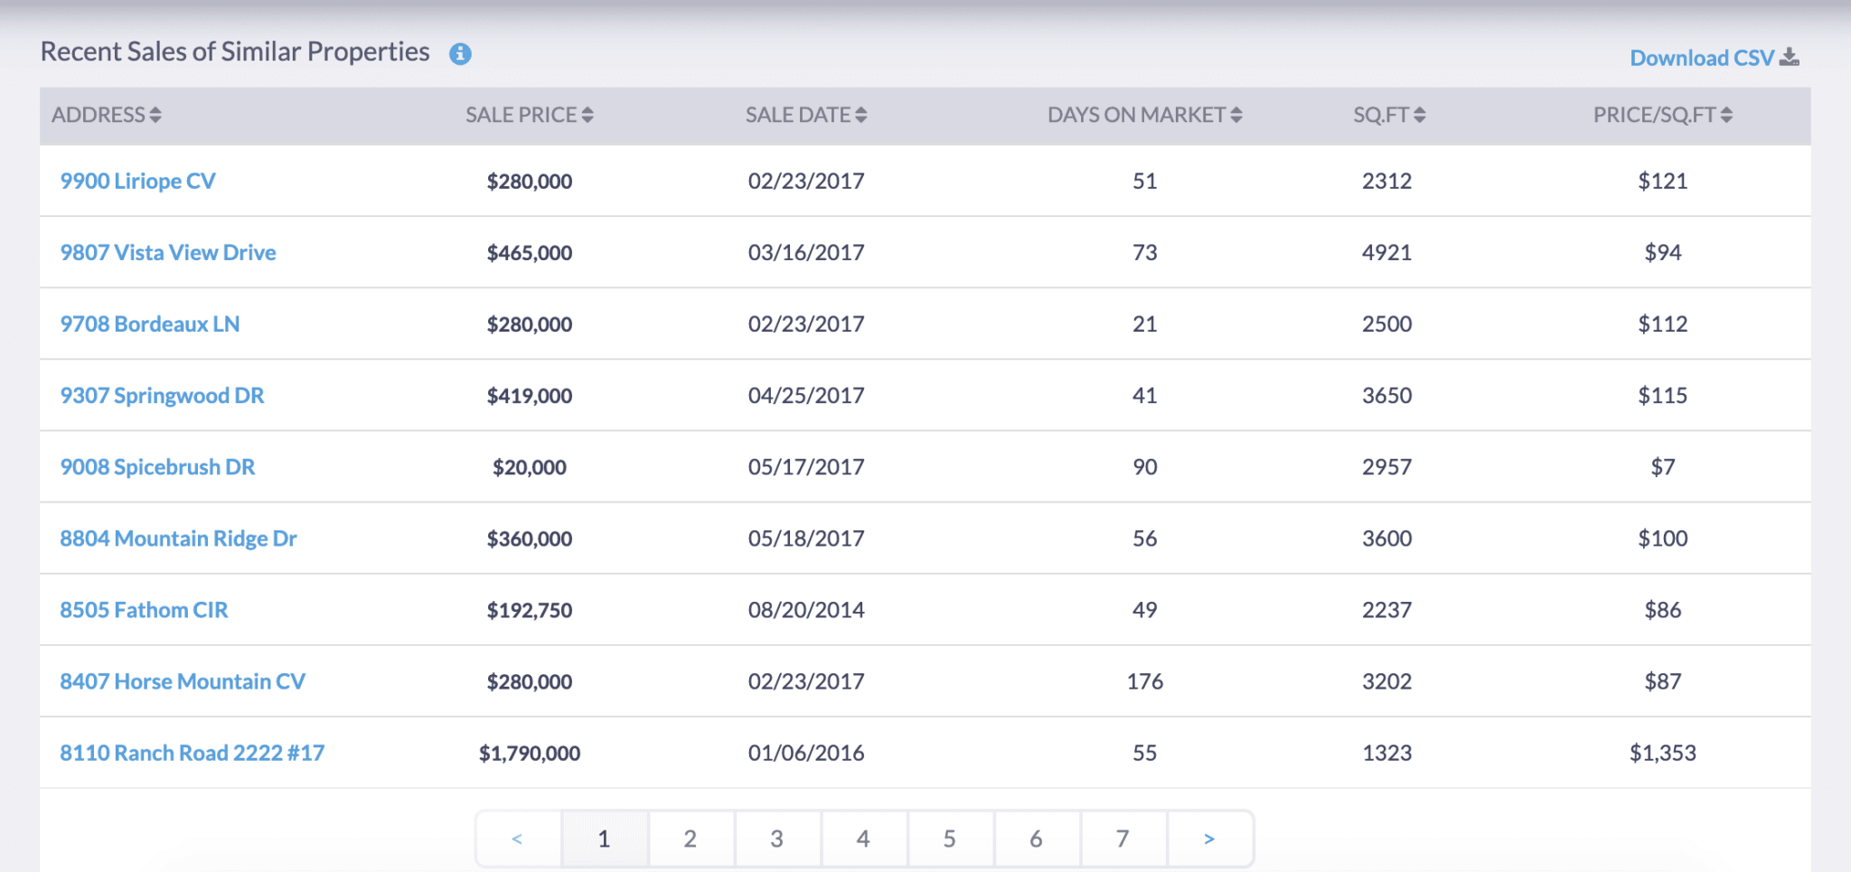View details for 9307 Springwood DR
Screen dimensions: 1851x872
pyautogui.click(x=162, y=395)
